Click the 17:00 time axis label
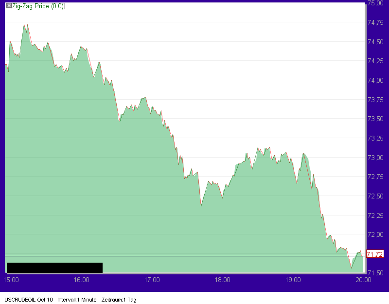 pyautogui.click(x=152, y=280)
